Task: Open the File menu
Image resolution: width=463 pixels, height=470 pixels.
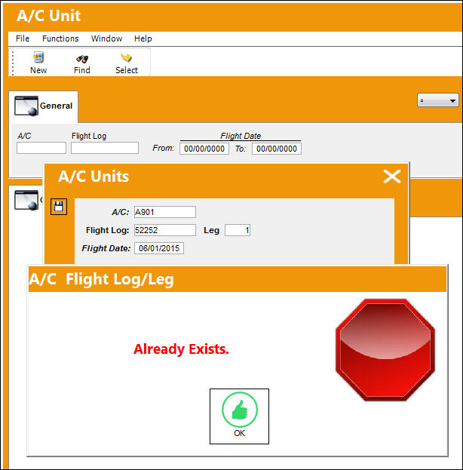Action: tap(23, 38)
